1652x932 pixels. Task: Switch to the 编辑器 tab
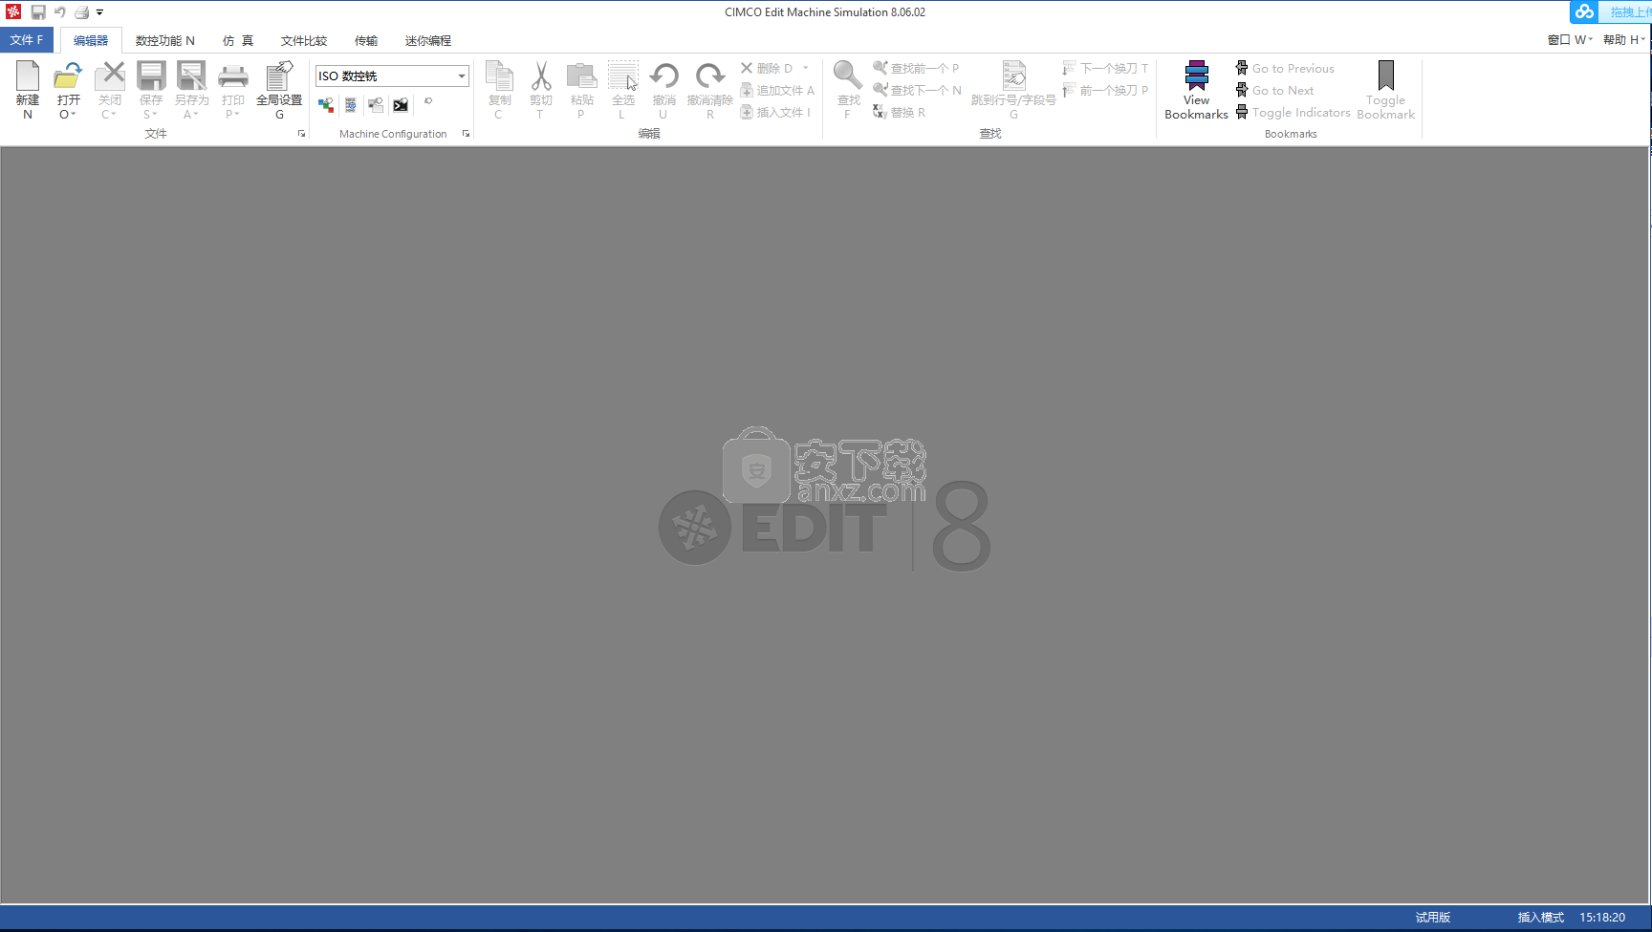[x=91, y=40]
